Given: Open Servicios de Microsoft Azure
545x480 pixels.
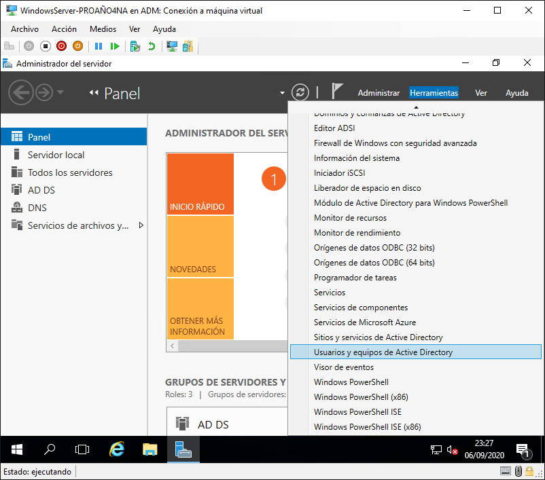Looking at the screenshot, I should pyautogui.click(x=416, y=322).
